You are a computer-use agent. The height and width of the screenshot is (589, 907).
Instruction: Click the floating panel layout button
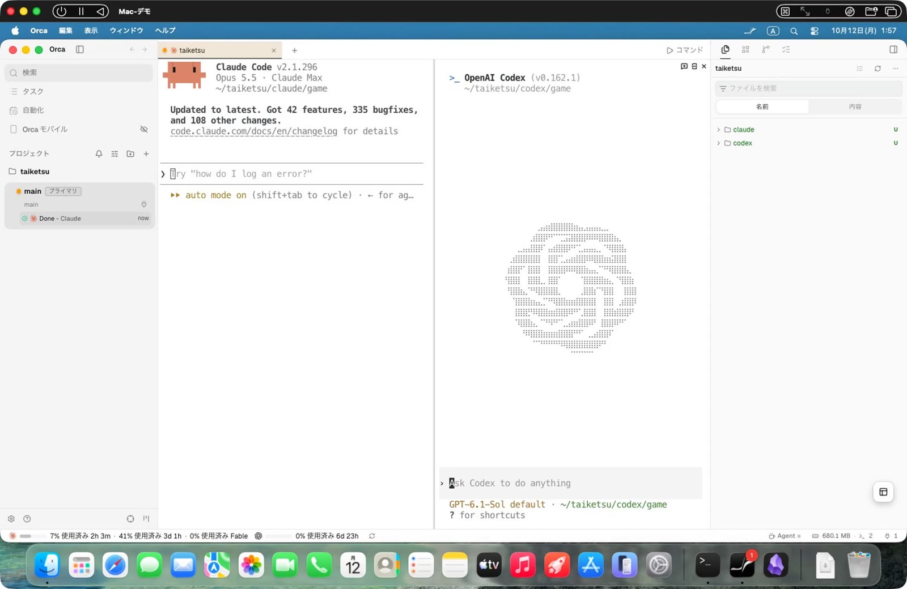(883, 492)
